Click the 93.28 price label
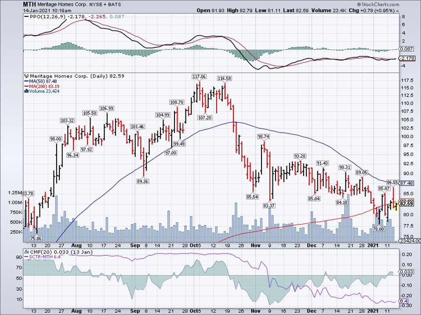 click(300, 156)
